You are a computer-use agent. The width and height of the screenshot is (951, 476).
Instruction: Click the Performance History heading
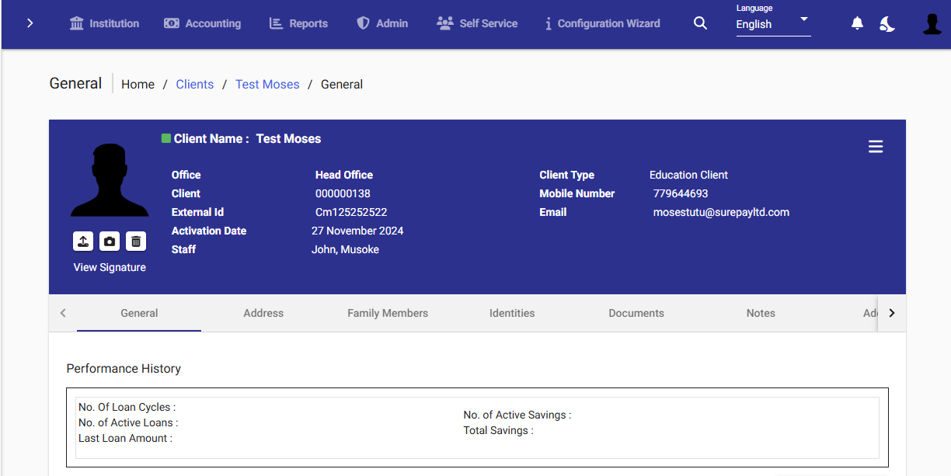pos(124,368)
